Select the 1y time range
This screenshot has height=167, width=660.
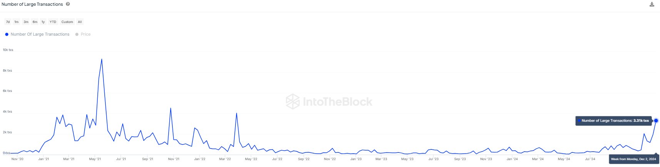(x=43, y=22)
